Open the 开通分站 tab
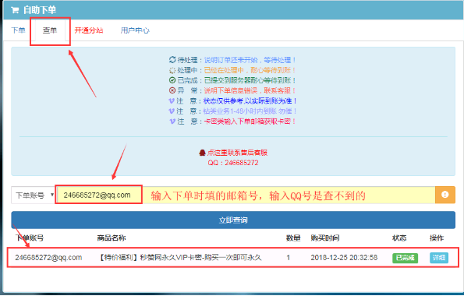The width and height of the screenshot is (464, 296). pyautogui.click(x=88, y=30)
